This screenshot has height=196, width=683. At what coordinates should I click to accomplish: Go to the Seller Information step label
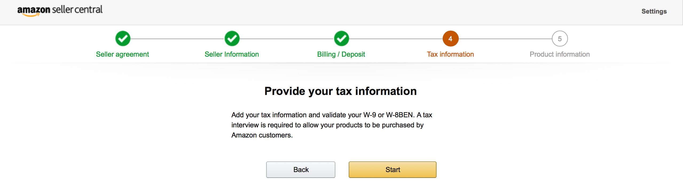pyautogui.click(x=232, y=54)
